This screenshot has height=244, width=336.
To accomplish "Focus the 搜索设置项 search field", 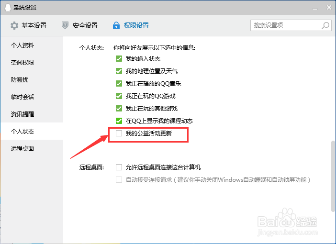I will coord(291,25).
